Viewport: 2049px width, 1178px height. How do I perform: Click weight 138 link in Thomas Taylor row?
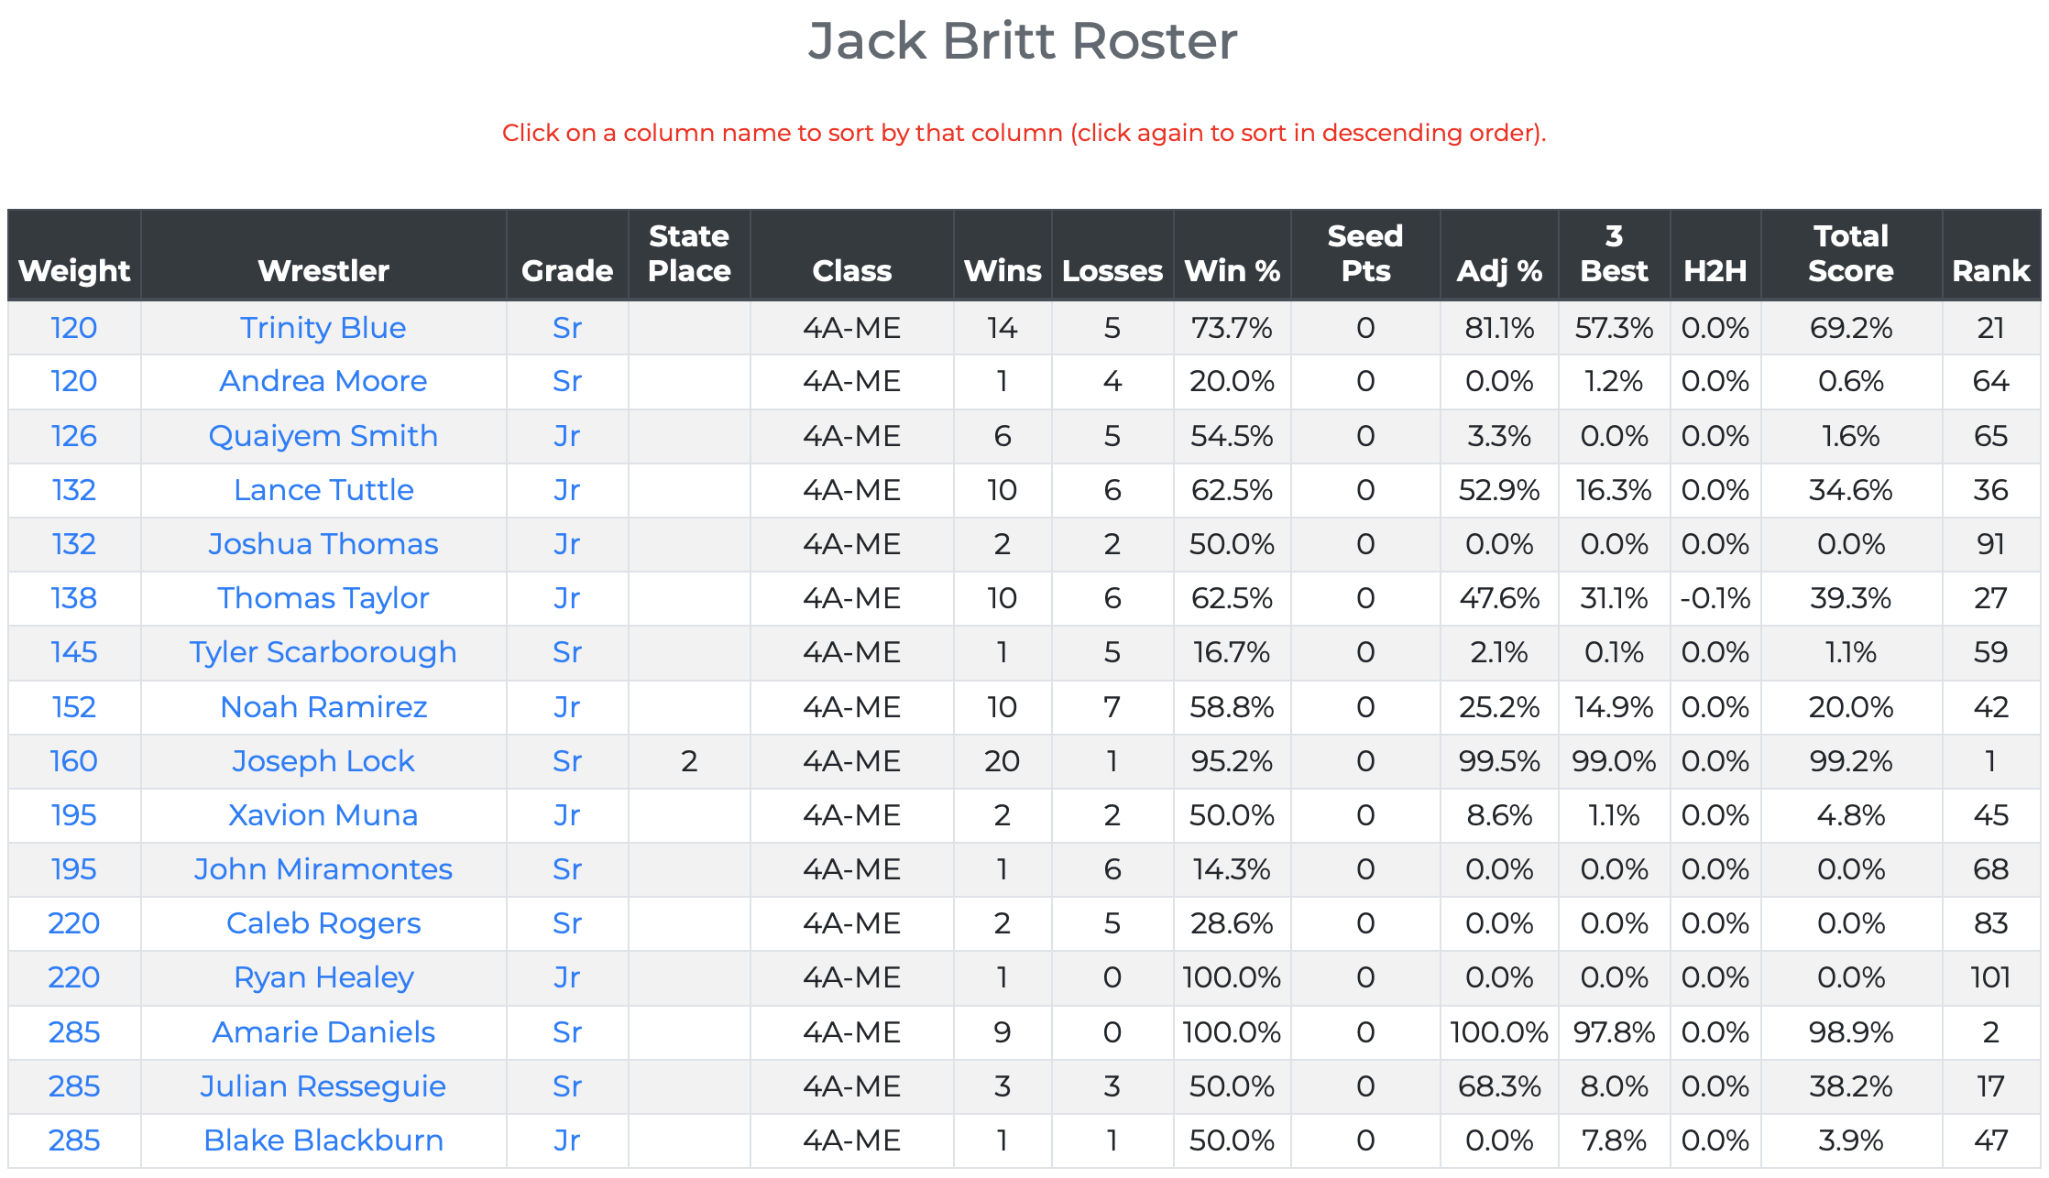[74, 598]
